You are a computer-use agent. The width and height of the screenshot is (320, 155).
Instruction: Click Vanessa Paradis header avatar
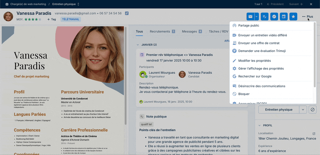pyautogui.click(x=8, y=17)
